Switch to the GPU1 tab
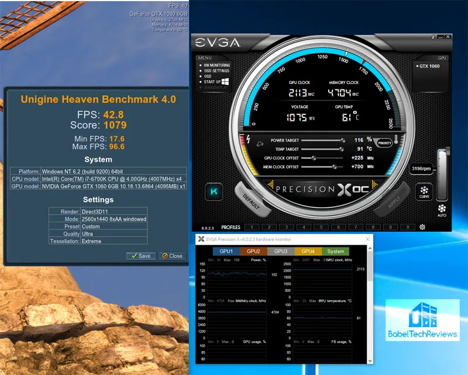 tap(226, 251)
